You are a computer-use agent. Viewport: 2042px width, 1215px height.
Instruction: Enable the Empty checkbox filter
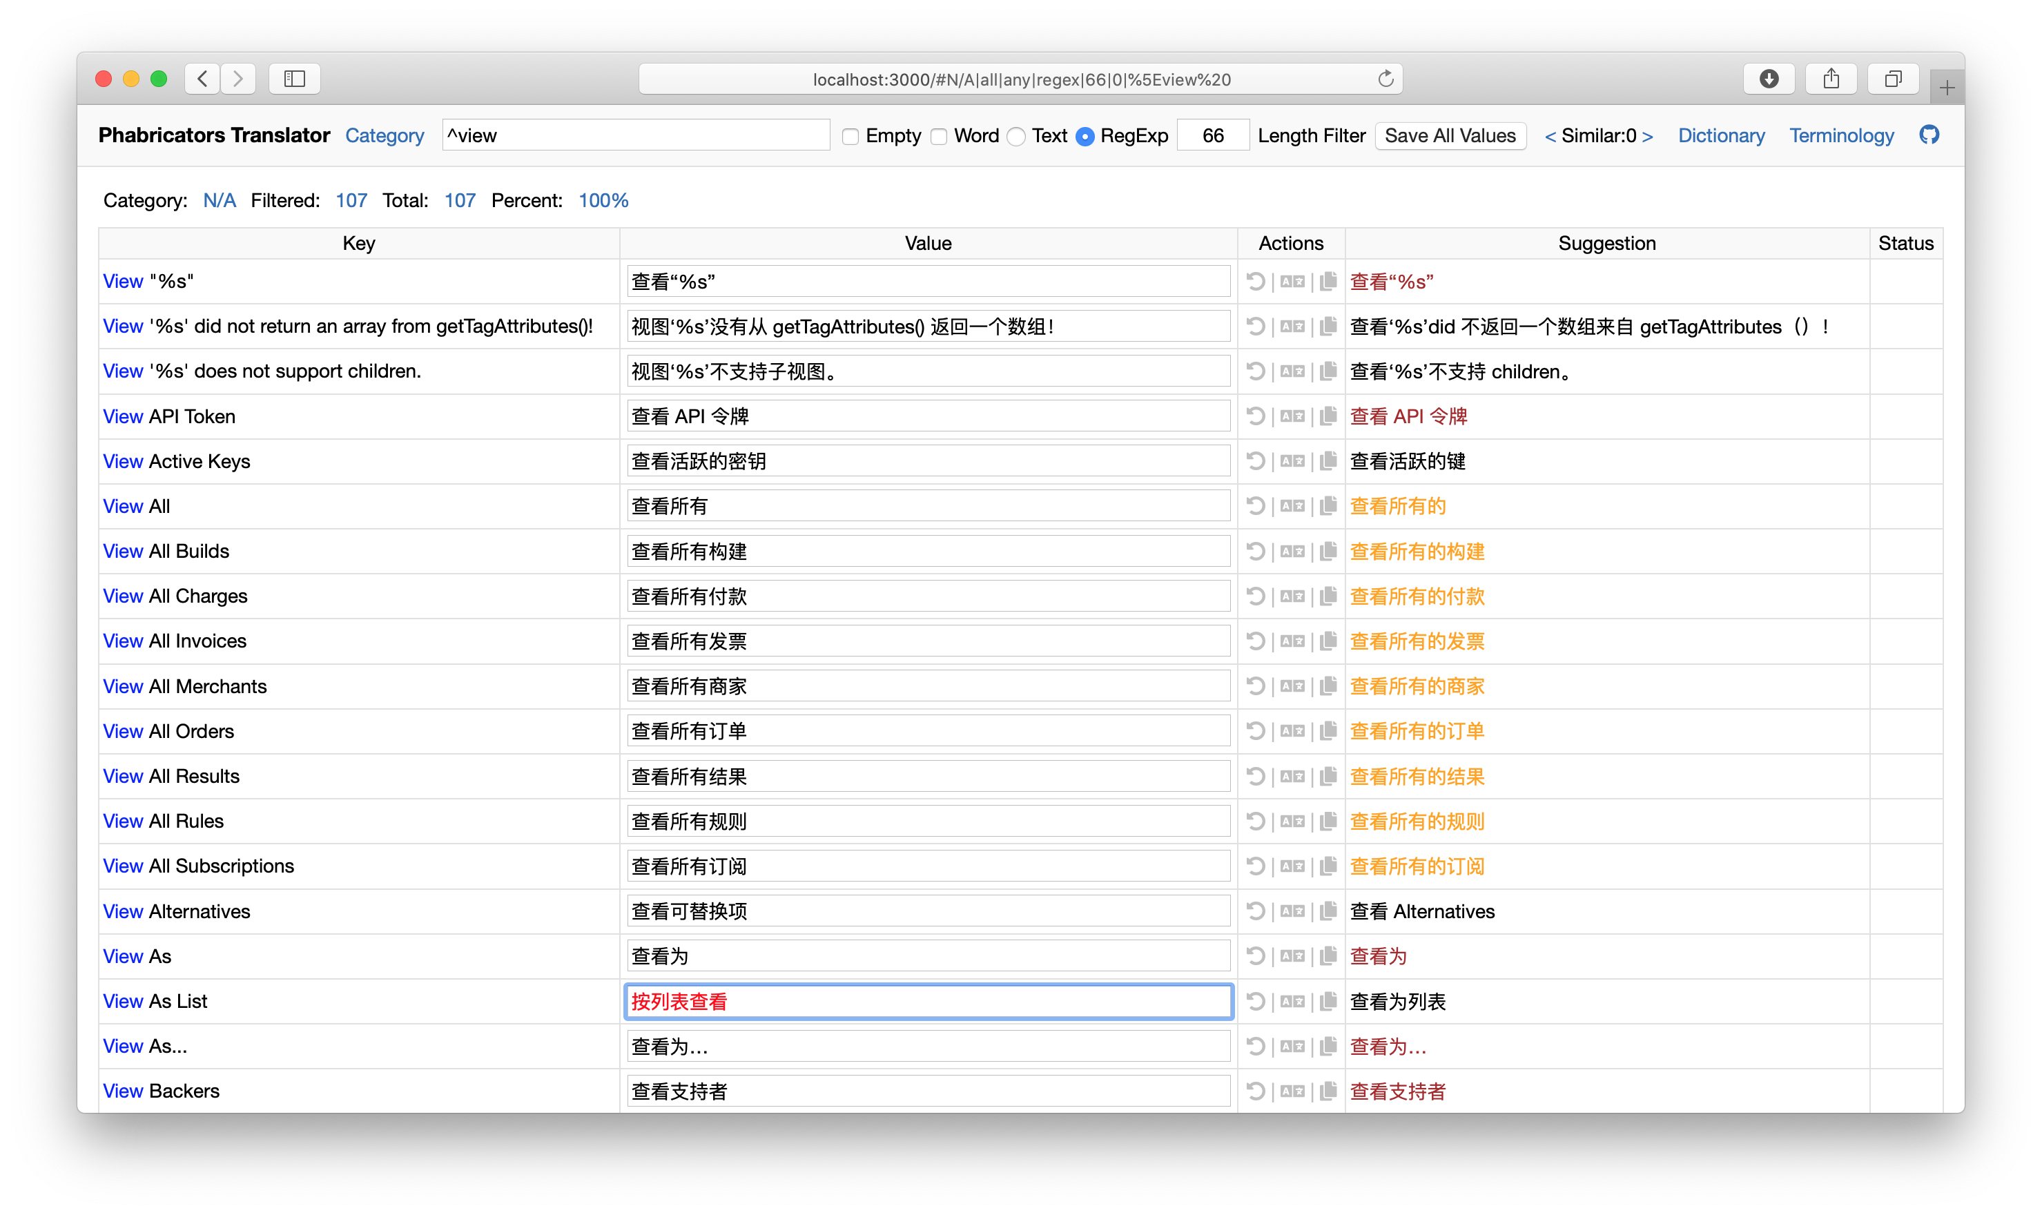(x=850, y=137)
